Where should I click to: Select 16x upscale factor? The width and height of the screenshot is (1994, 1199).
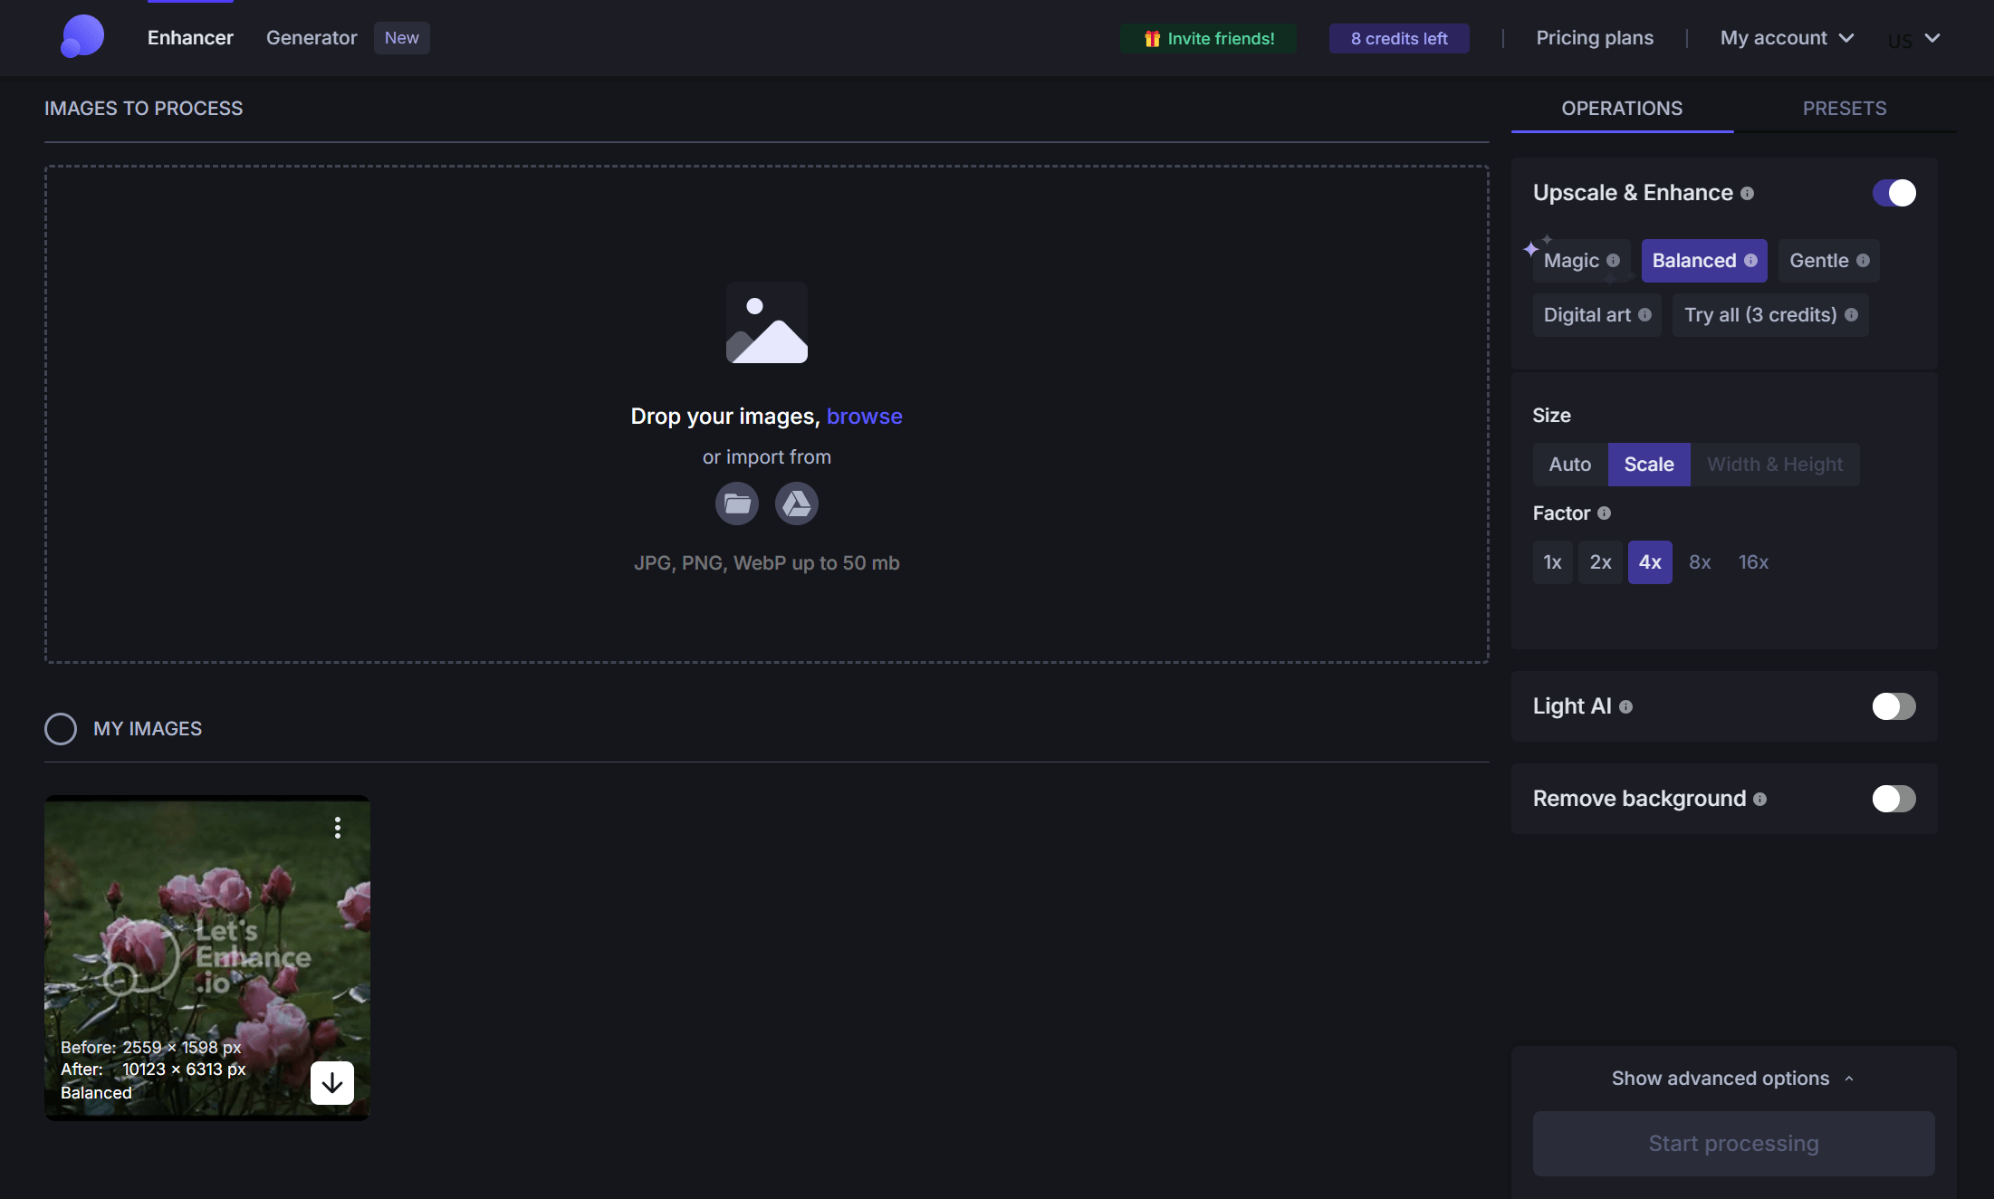click(x=1752, y=561)
